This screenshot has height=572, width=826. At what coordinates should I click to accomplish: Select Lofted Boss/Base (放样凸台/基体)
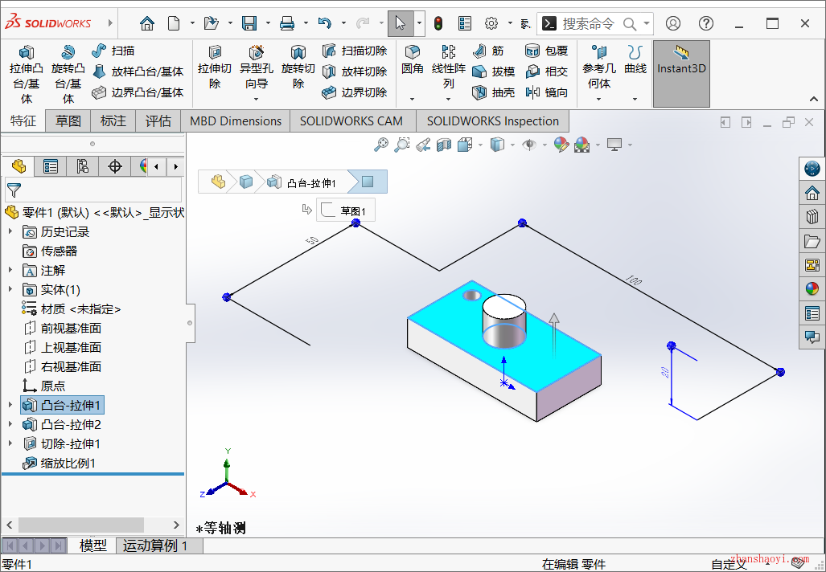tap(138, 71)
